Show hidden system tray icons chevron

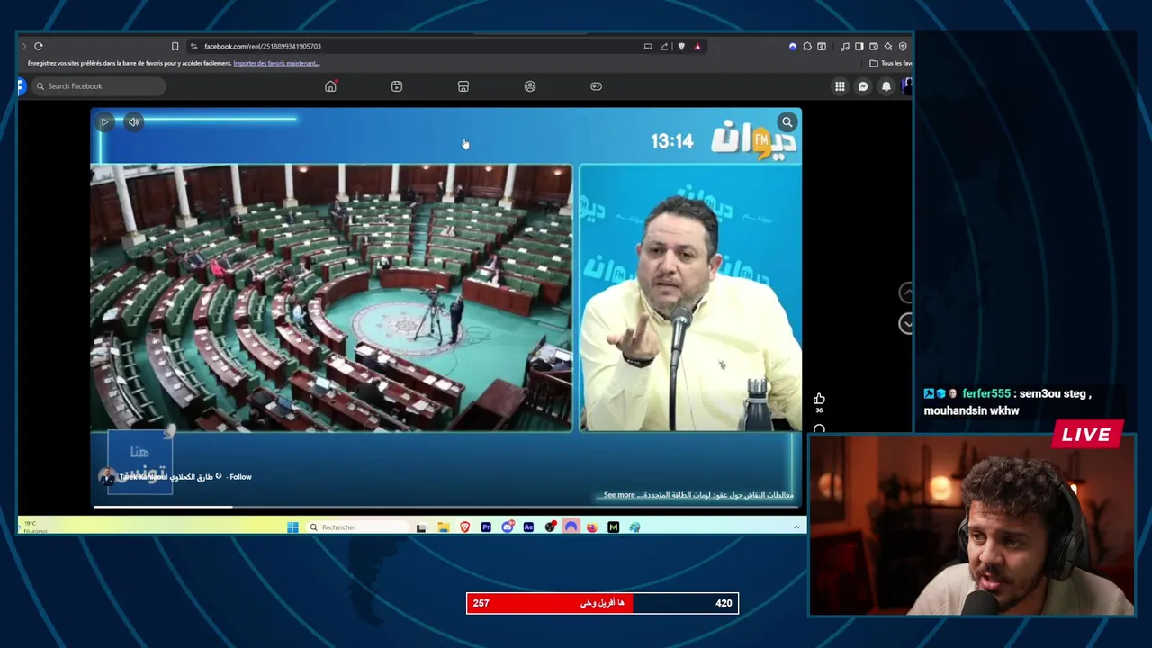coord(796,527)
